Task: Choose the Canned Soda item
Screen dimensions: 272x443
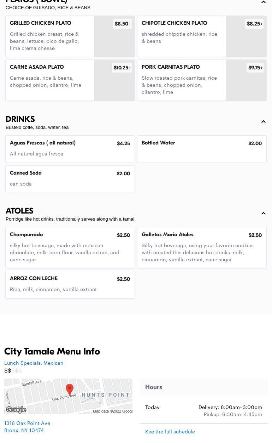Action: [70, 179]
